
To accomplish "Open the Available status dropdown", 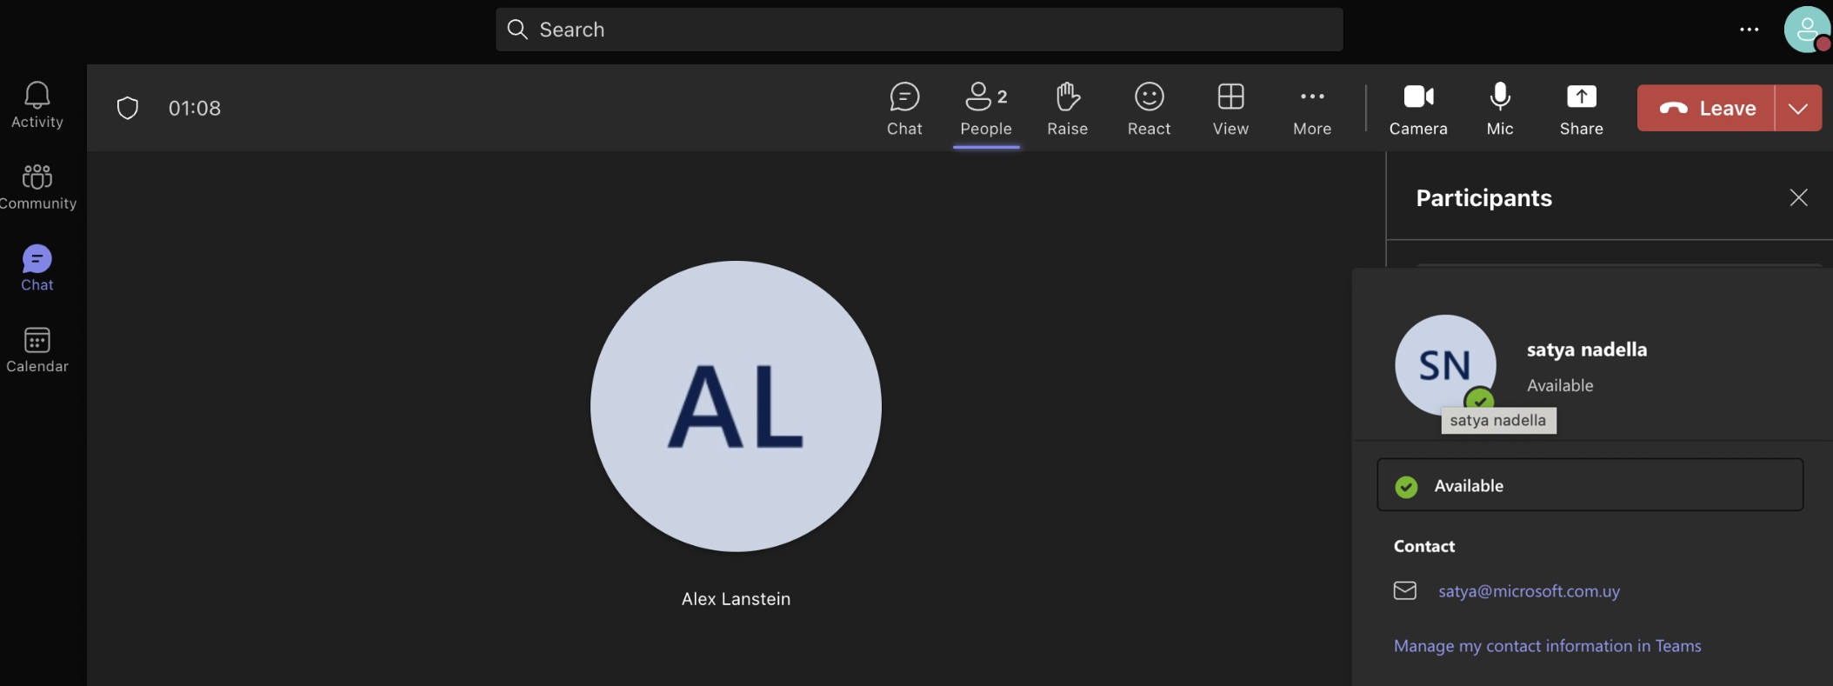I will (x=1590, y=485).
